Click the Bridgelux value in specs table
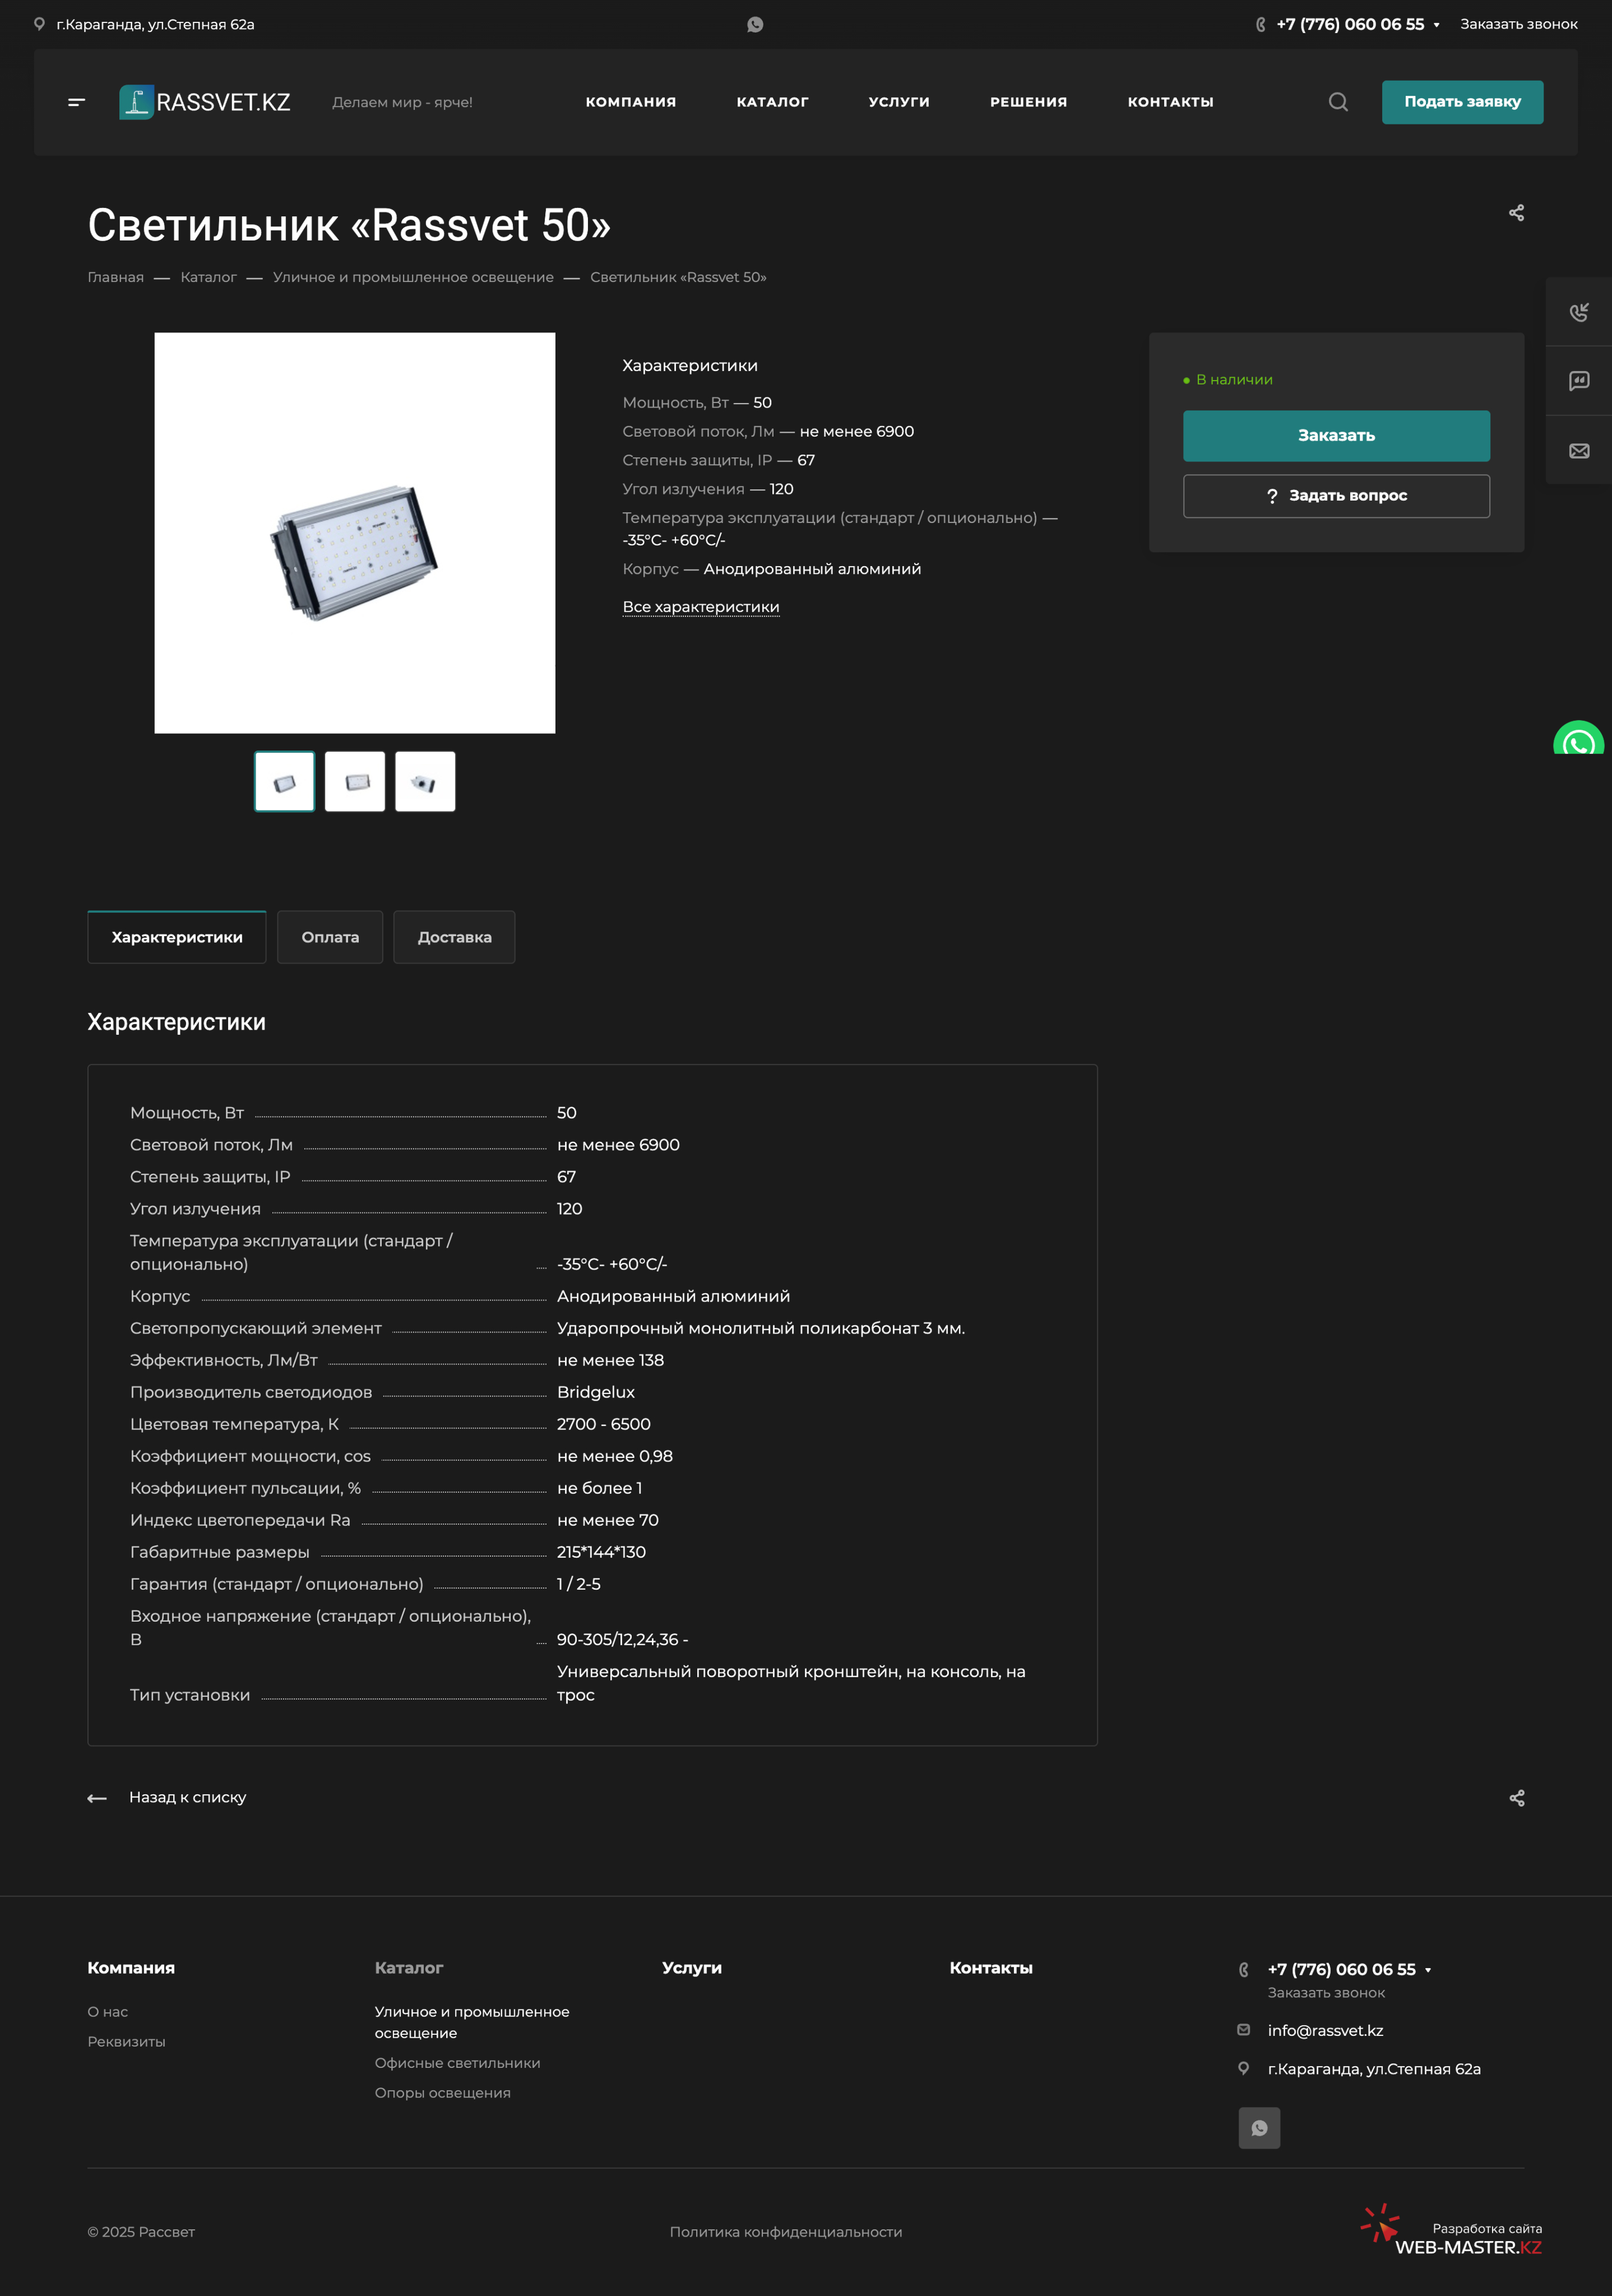 tap(595, 1392)
